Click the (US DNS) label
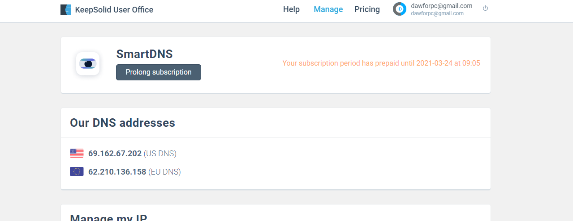Image resolution: width=573 pixels, height=221 pixels. [x=160, y=154]
